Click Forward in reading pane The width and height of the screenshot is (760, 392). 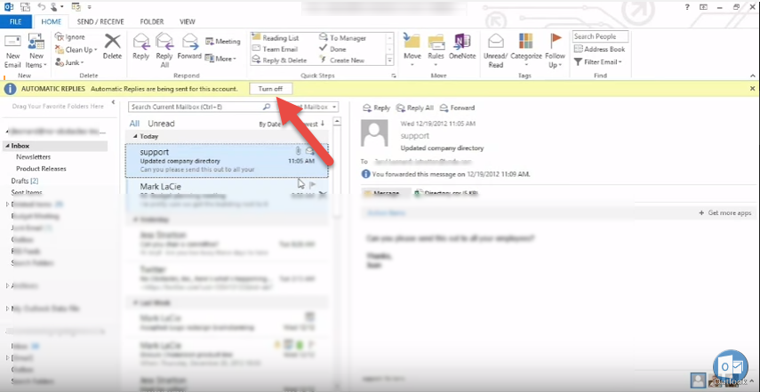pyautogui.click(x=457, y=108)
